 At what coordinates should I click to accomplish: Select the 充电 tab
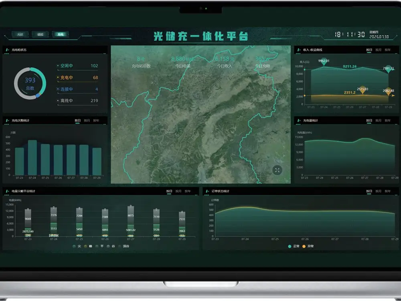pyautogui.click(x=61, y=35)
